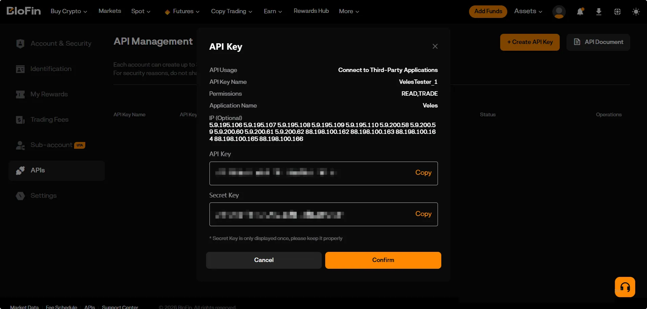Open the Rewards Hub
This screenshot has width=647, height=309.
311,11
